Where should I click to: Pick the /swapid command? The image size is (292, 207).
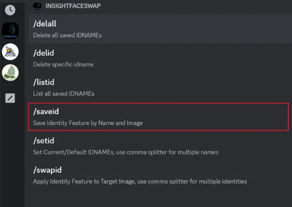(160, 175)
